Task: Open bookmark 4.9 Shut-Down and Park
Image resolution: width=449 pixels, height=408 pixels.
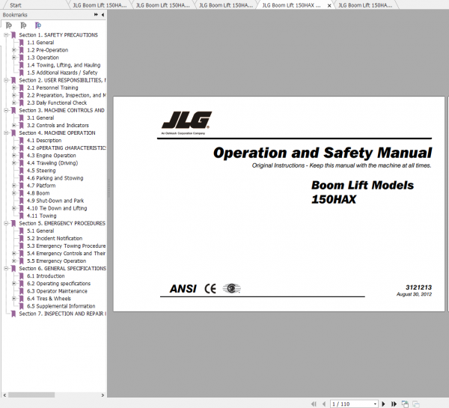Action: point(55,201)
